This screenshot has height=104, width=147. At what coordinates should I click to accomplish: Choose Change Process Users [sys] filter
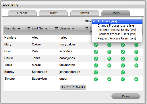click(x=117, y=25)
